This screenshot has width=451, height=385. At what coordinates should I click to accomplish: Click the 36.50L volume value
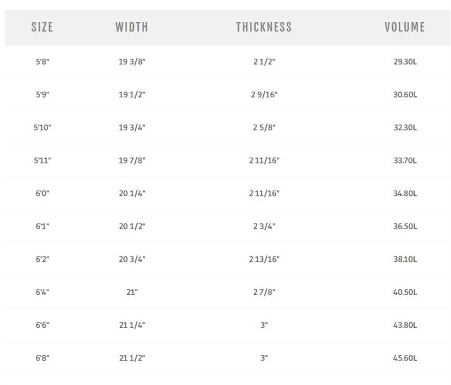pos(405,226)
